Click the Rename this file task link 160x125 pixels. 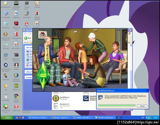tap(29, 51)
